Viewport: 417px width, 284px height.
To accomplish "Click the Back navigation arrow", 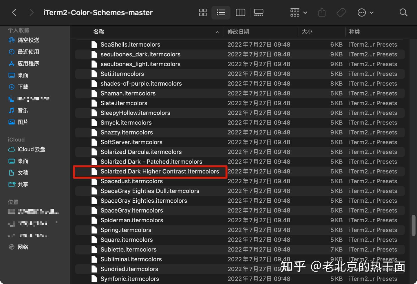I will point(14,12).
